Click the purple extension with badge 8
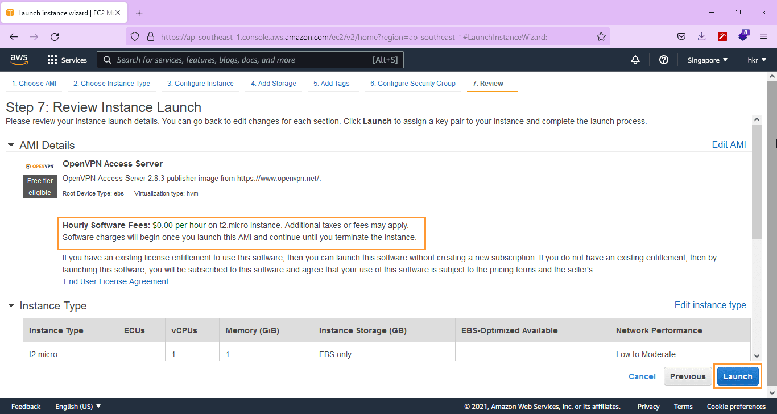777x414 pixels. (743, 36)
